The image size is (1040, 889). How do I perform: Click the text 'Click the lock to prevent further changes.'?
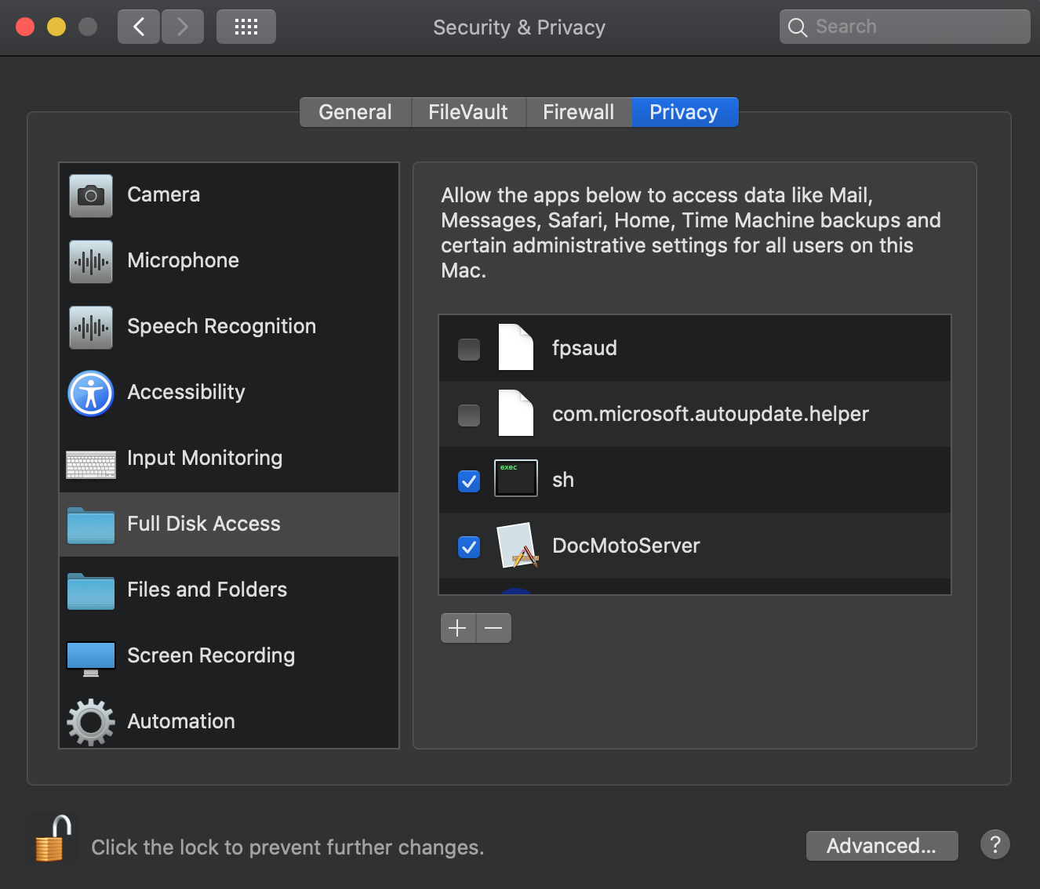288,847
